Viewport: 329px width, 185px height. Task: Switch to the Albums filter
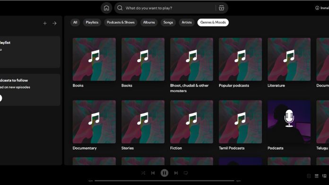(149, 22)
